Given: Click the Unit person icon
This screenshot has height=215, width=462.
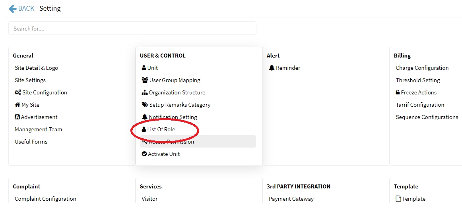Looking at the screenshot, I should 144,68.
